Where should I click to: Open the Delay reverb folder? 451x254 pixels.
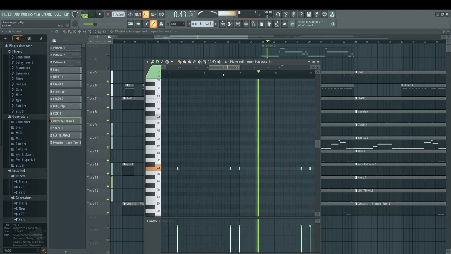coord(24,62)
